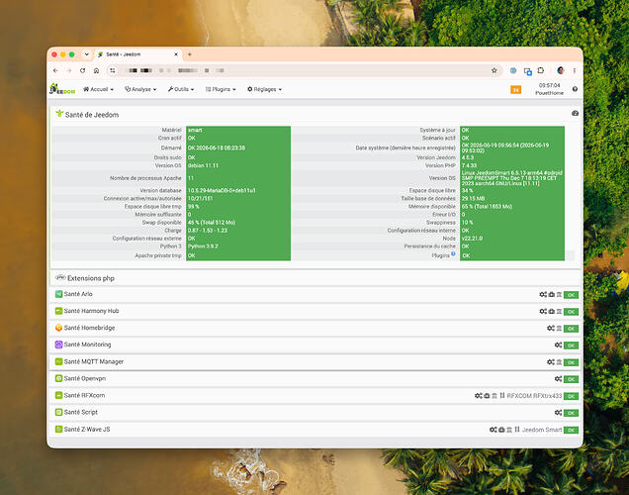This screenshot has width=629, height=495.
Task: Open configuration gears for Santé Monitoring
Action: 558,346
